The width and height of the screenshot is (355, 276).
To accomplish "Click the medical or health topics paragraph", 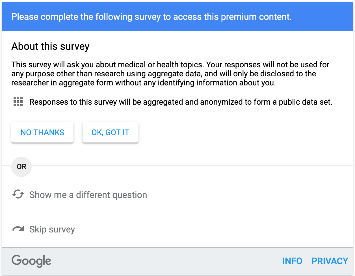I will click(170, 74).
